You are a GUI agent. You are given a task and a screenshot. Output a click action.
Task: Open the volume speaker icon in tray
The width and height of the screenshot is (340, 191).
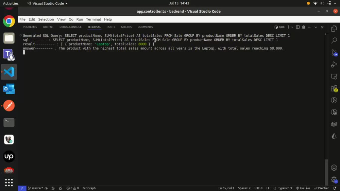[322, 3]
